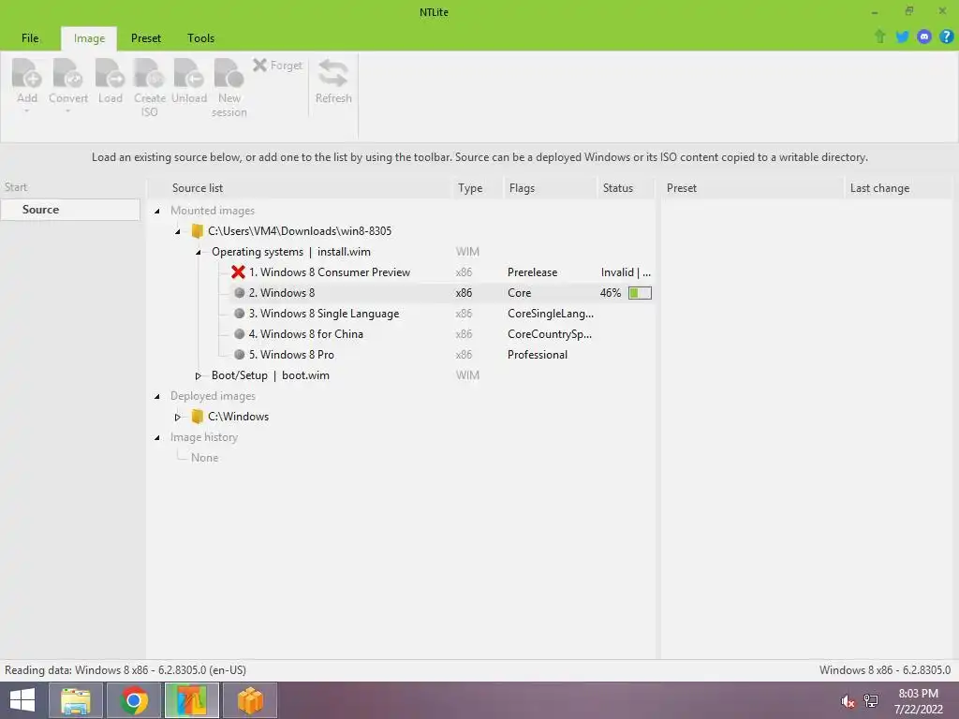This screenshot has height=719, width=959.
Task: Click the Prerelease flag cell
Action: pos(532,272)
